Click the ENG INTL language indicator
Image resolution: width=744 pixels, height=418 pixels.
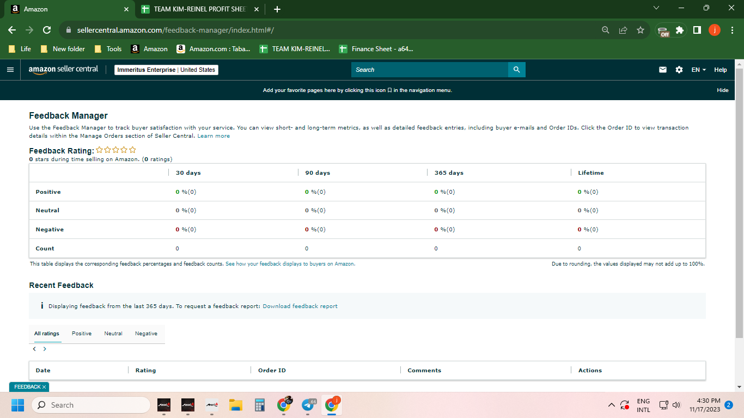click(x=643, y=405)
